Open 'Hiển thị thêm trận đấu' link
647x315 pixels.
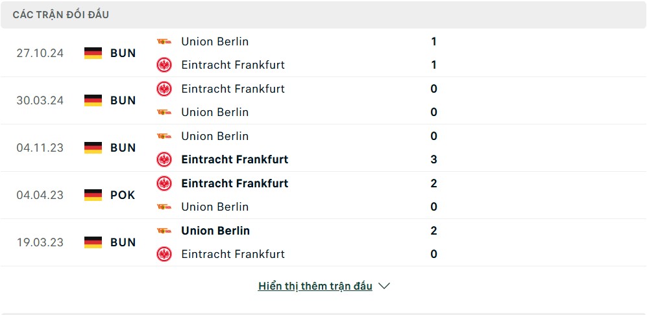(x=315, y=286)
